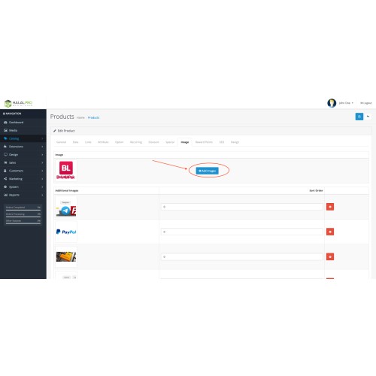The image size is (376, 376).
Task: Remove the PayPal additional image row
Action: (330, 232)
